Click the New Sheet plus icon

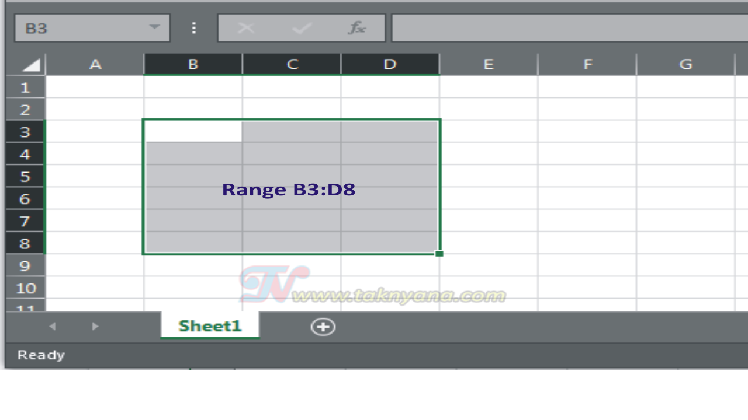tap(323, 327)
